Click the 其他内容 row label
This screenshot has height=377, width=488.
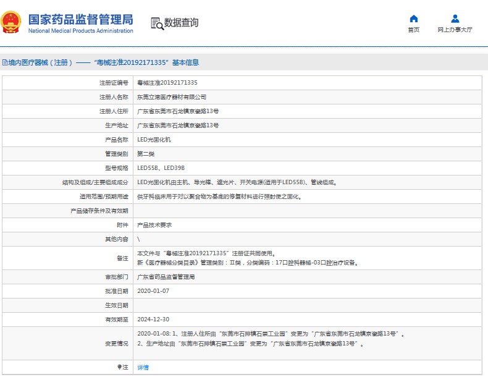[x=117, y=239]
